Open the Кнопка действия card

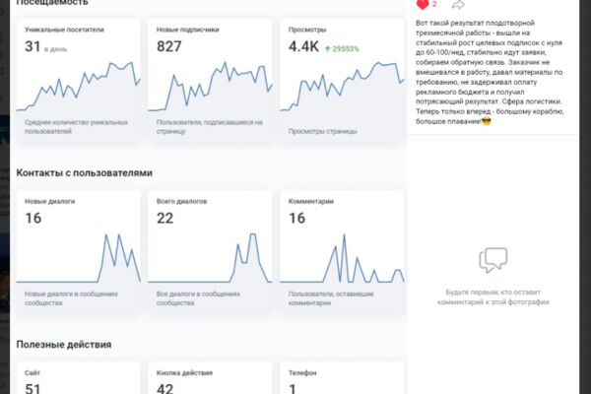(210, 378)
